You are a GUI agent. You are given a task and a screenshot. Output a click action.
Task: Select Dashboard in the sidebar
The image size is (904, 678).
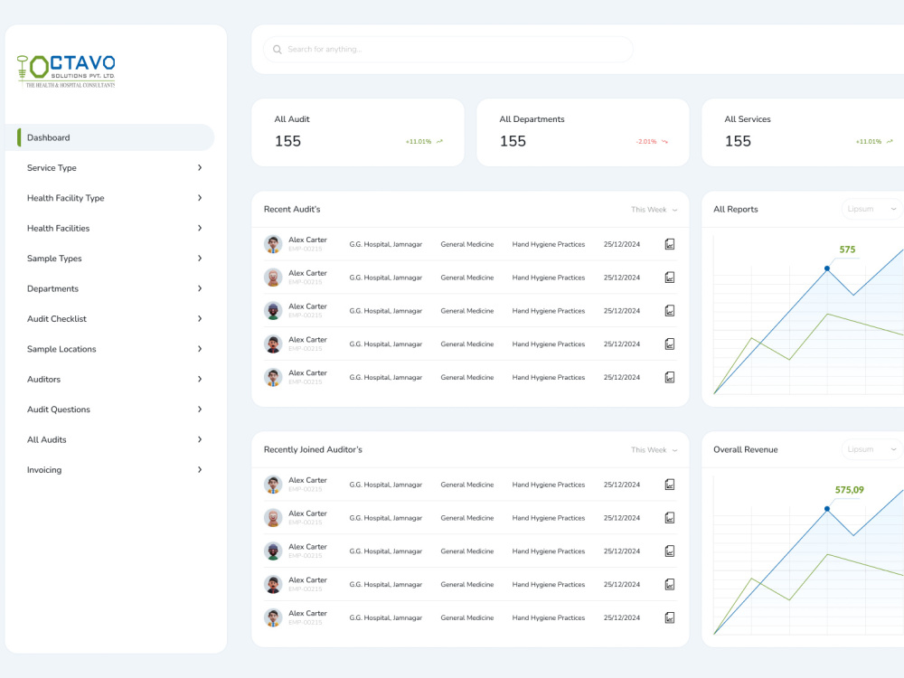pyautogui.click(x=110, y=137)
